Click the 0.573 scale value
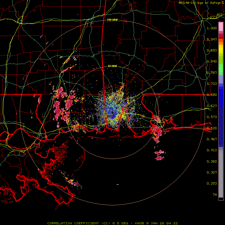The height and width of the screenshot is (225, 225). click(212, 117)
